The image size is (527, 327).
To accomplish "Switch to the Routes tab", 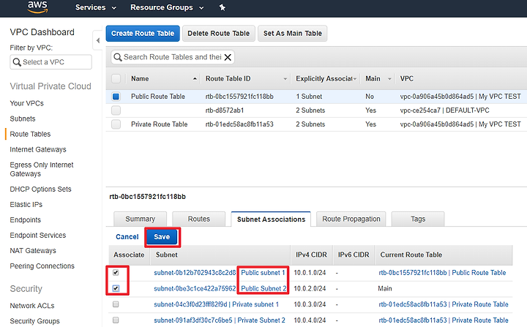I will (x=198, y=219).
